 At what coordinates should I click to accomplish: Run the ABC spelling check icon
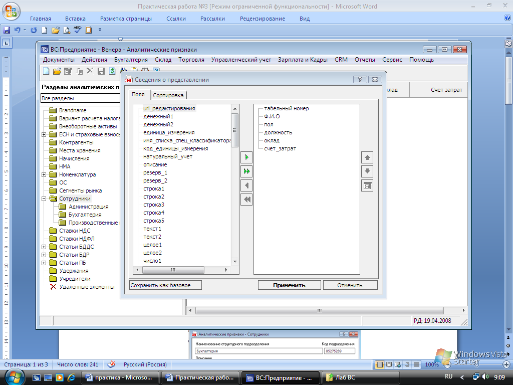pyautogui.click(x=78, y=30)
